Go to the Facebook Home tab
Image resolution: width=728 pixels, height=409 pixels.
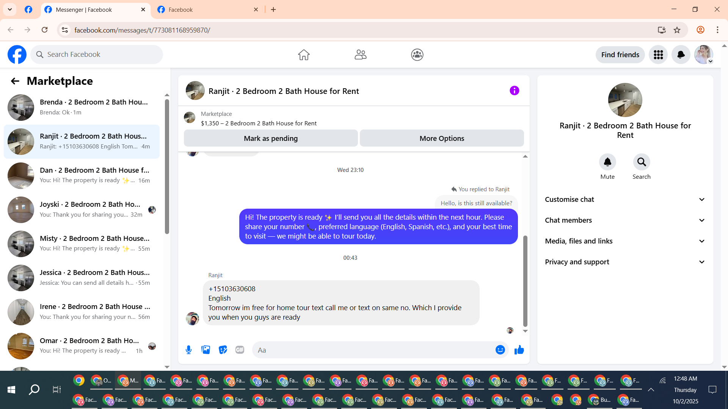pos(304,55)
